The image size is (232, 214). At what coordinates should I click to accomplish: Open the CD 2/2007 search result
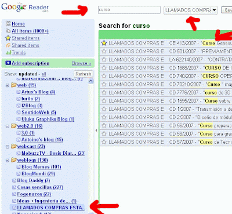(x=166, y=117)
